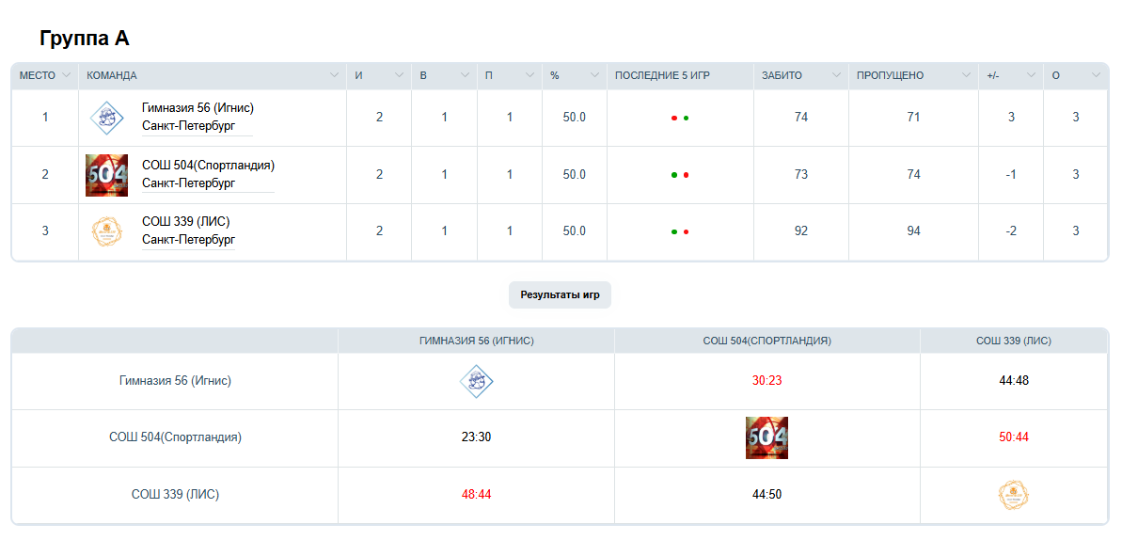Open СОШ 339 (ЛИС) team link
Viewport: 1122px width, 556px height.
pyautogui.click(x=186, y=222)
